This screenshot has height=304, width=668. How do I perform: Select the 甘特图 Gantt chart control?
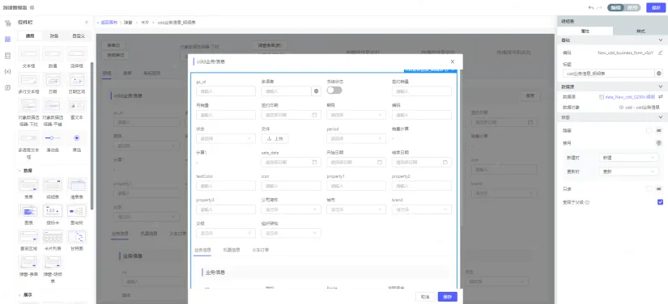[77, 237]
